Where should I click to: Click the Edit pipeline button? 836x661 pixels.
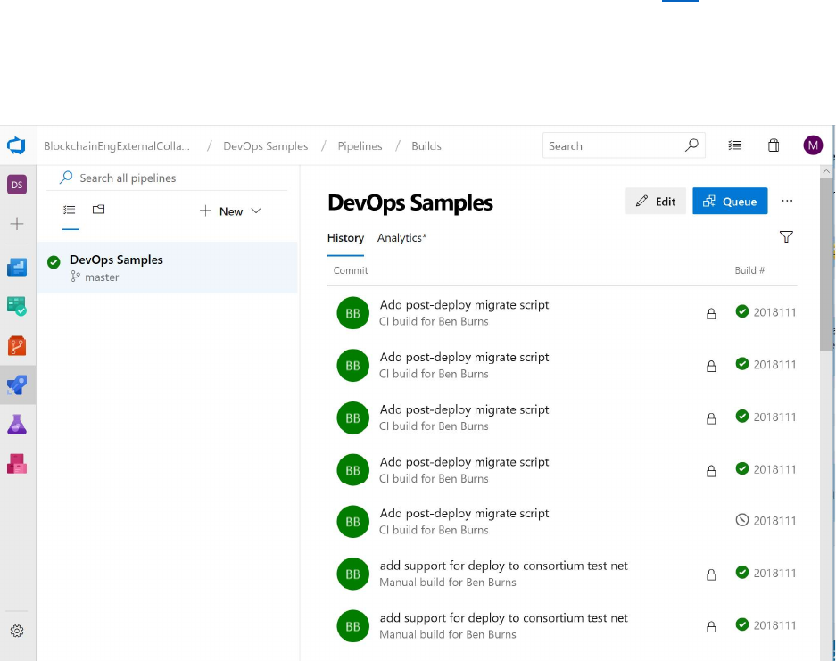(656, 202)
